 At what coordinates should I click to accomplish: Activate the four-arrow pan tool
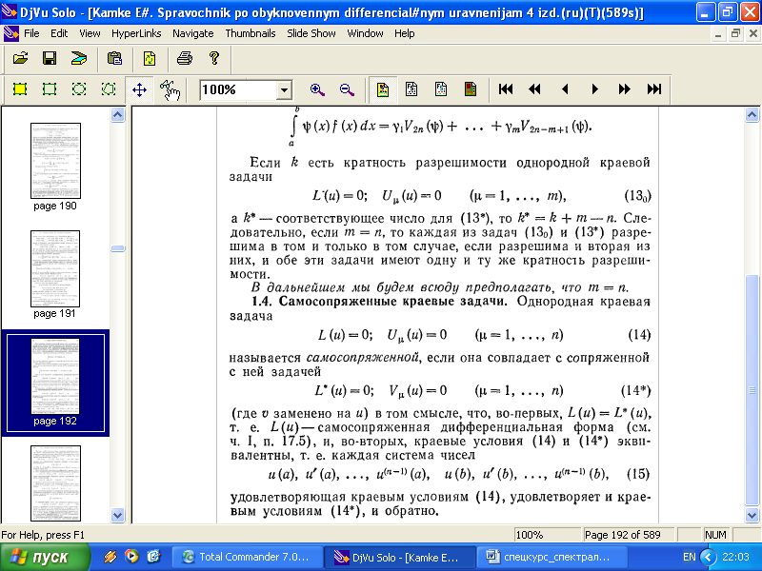point(139,89)
